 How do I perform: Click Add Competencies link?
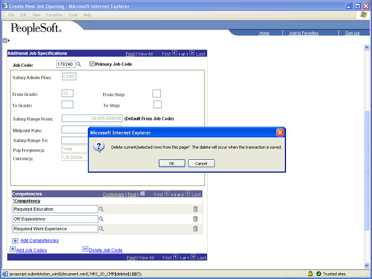coord(40,241)
